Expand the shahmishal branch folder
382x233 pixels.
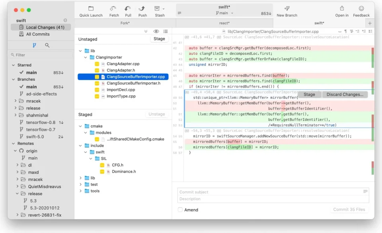click(16, 115)
